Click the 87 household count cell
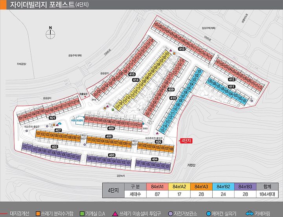Image resolution: width=283 pixels, height=217 pixels. pyautogui.click(x=157, y=194)
